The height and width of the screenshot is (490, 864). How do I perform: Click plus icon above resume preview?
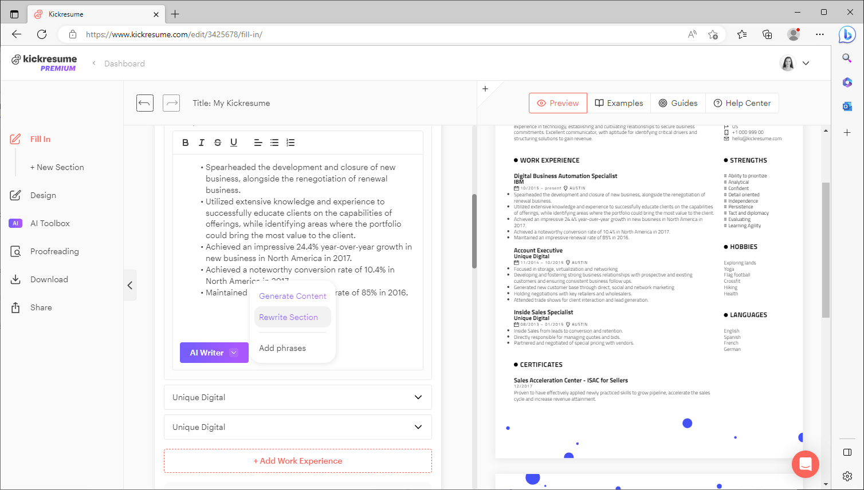coord(485,89)
